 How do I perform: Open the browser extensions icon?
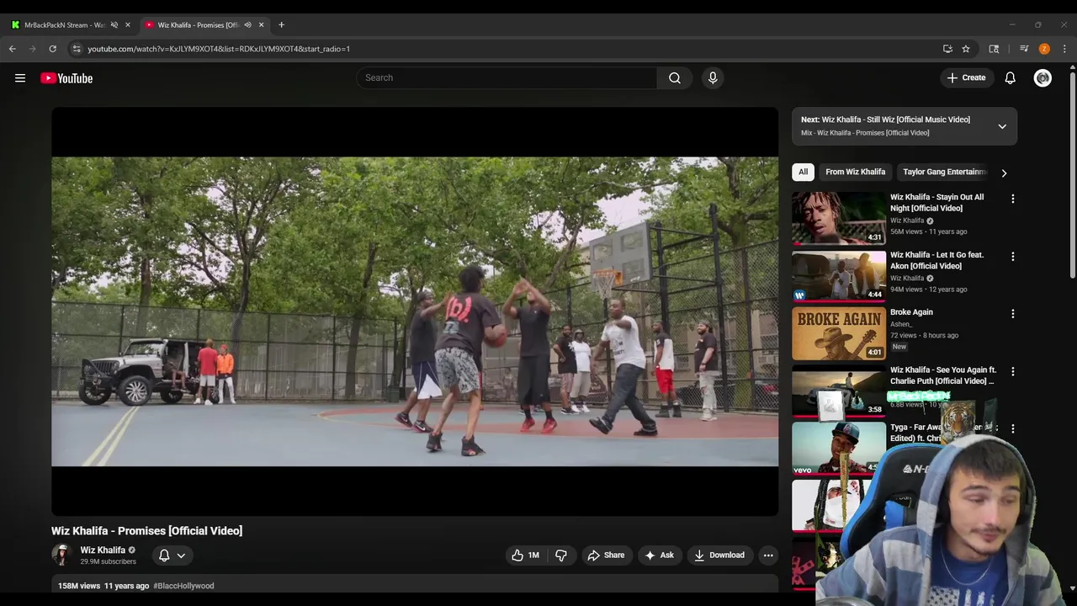994,49
